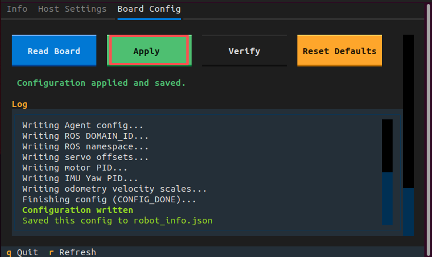Screen dimensions: 432x257
Task: Click the 'Finishing config (CONFIG_DONE)...' log line
Action: click(x=109, y=199)
